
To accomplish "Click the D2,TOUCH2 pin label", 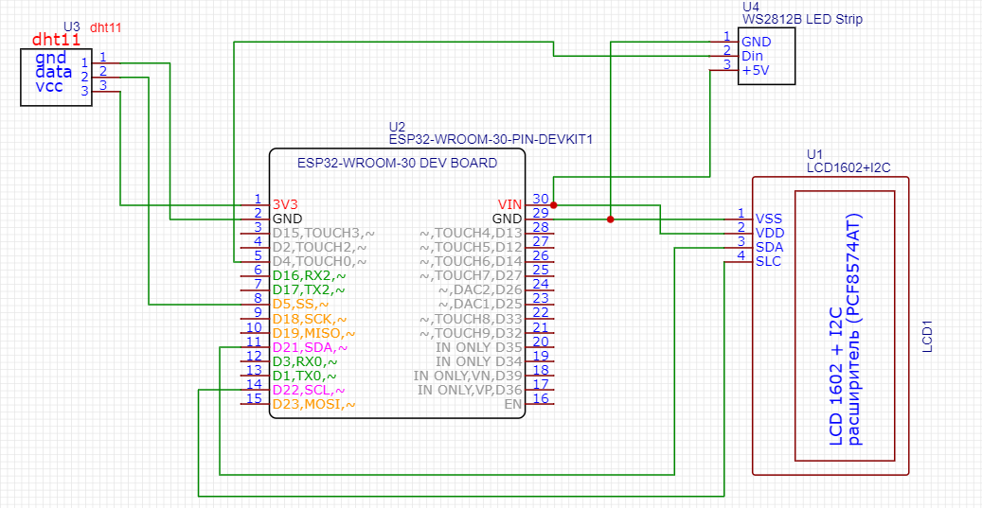I will (x=320, y=248).
